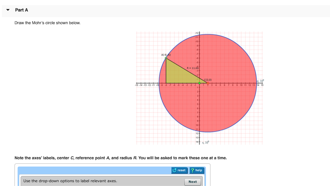Click the green origin point marker

point(199,83)
